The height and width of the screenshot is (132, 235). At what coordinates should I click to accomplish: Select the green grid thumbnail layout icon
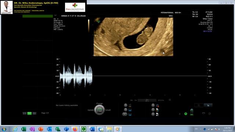tap(29, 113)
